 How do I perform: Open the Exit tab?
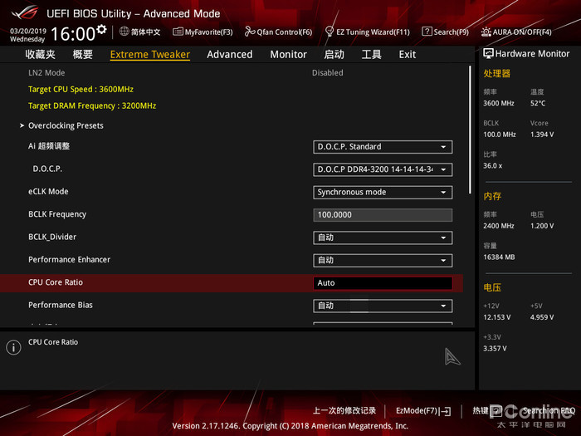tap(408, 55)
